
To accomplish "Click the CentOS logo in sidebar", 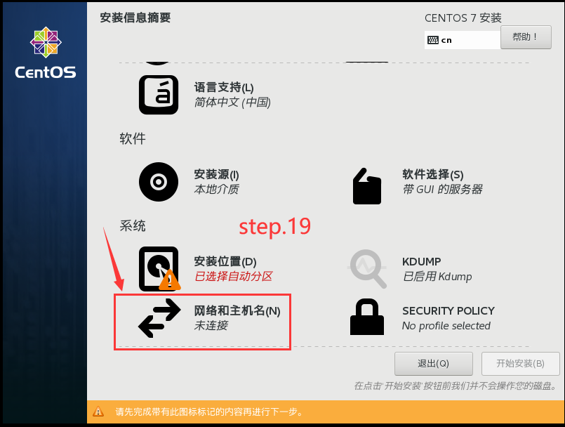I will point(46,53).
